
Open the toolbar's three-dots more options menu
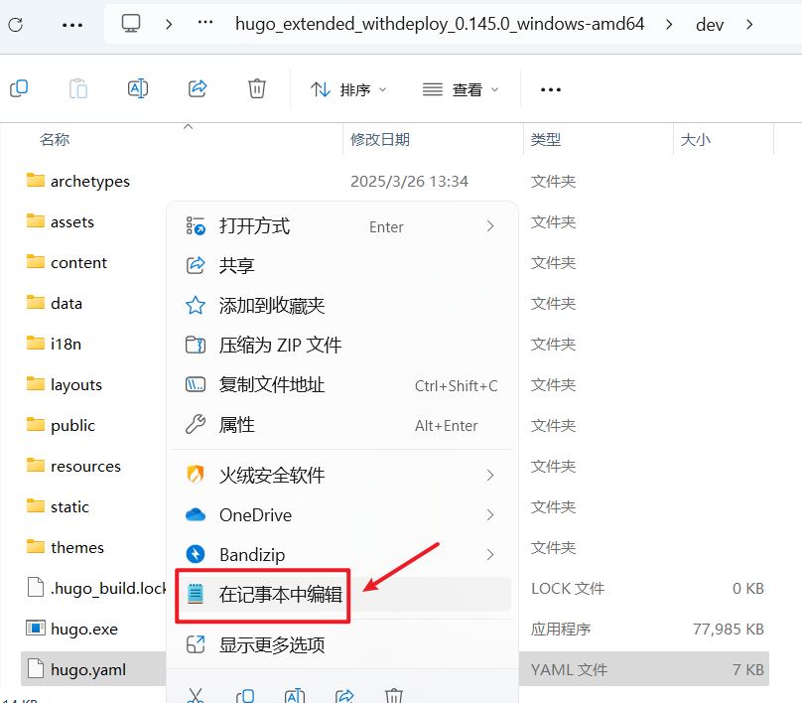[551, 89]
